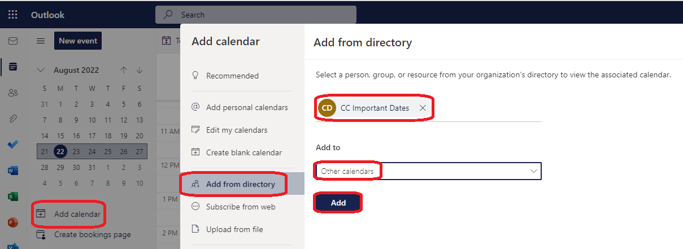
Task: Launch PowerPoint from the sidebar
Action: (12, 222)
